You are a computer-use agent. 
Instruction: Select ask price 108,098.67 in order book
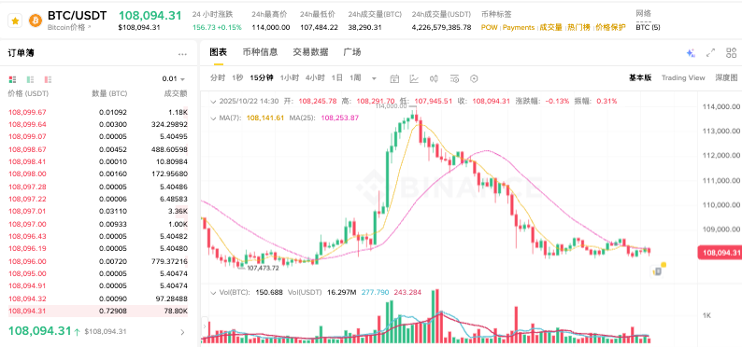point(27,149)
